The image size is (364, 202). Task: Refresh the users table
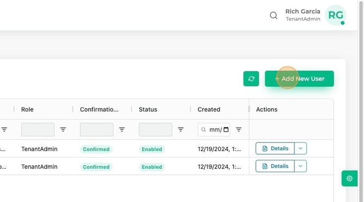coord(251,79)
